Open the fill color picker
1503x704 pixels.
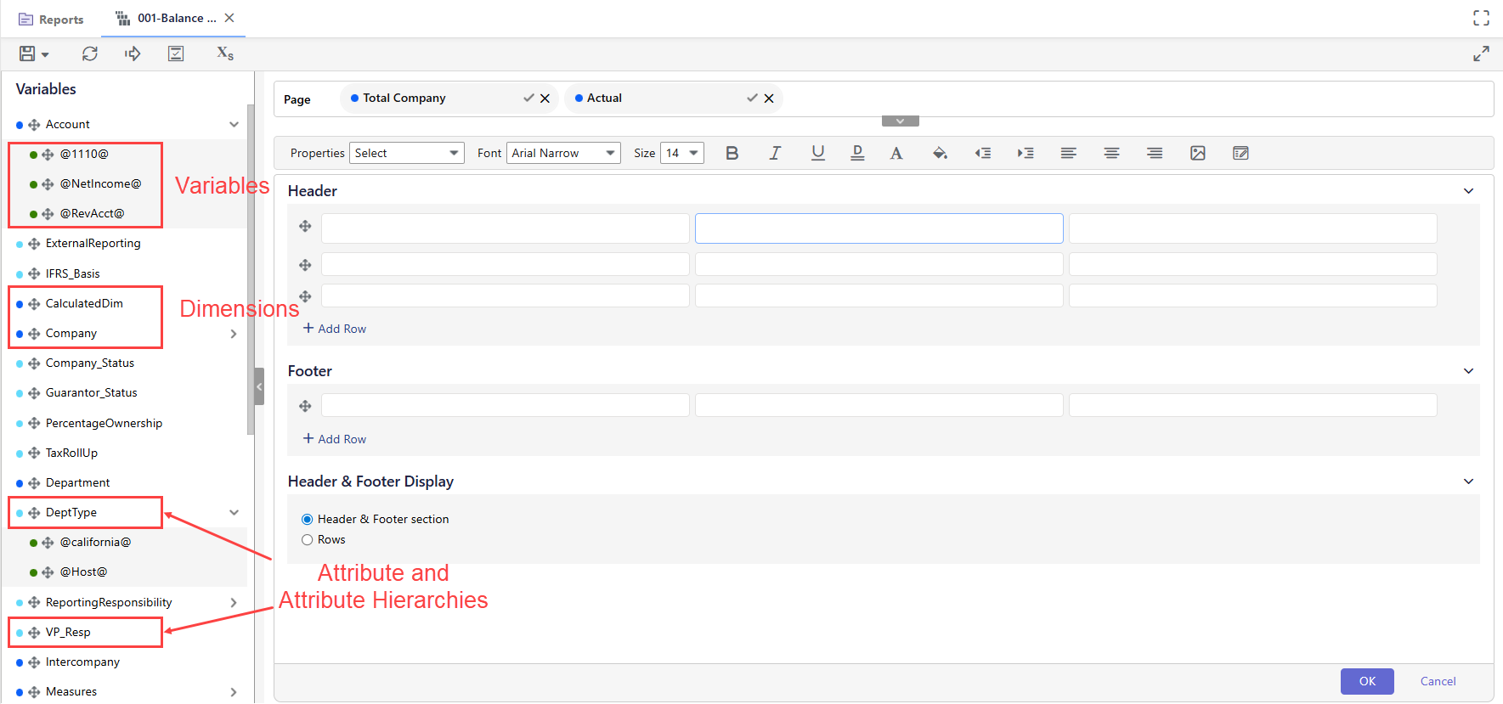[940, 153]
